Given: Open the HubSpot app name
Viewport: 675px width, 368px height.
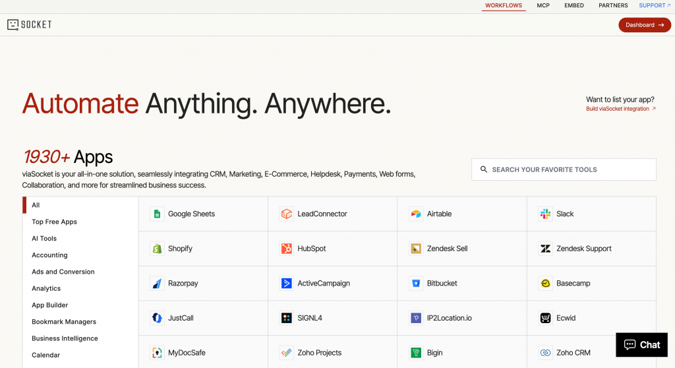Looking at the screenshot, I should (312, 249).
